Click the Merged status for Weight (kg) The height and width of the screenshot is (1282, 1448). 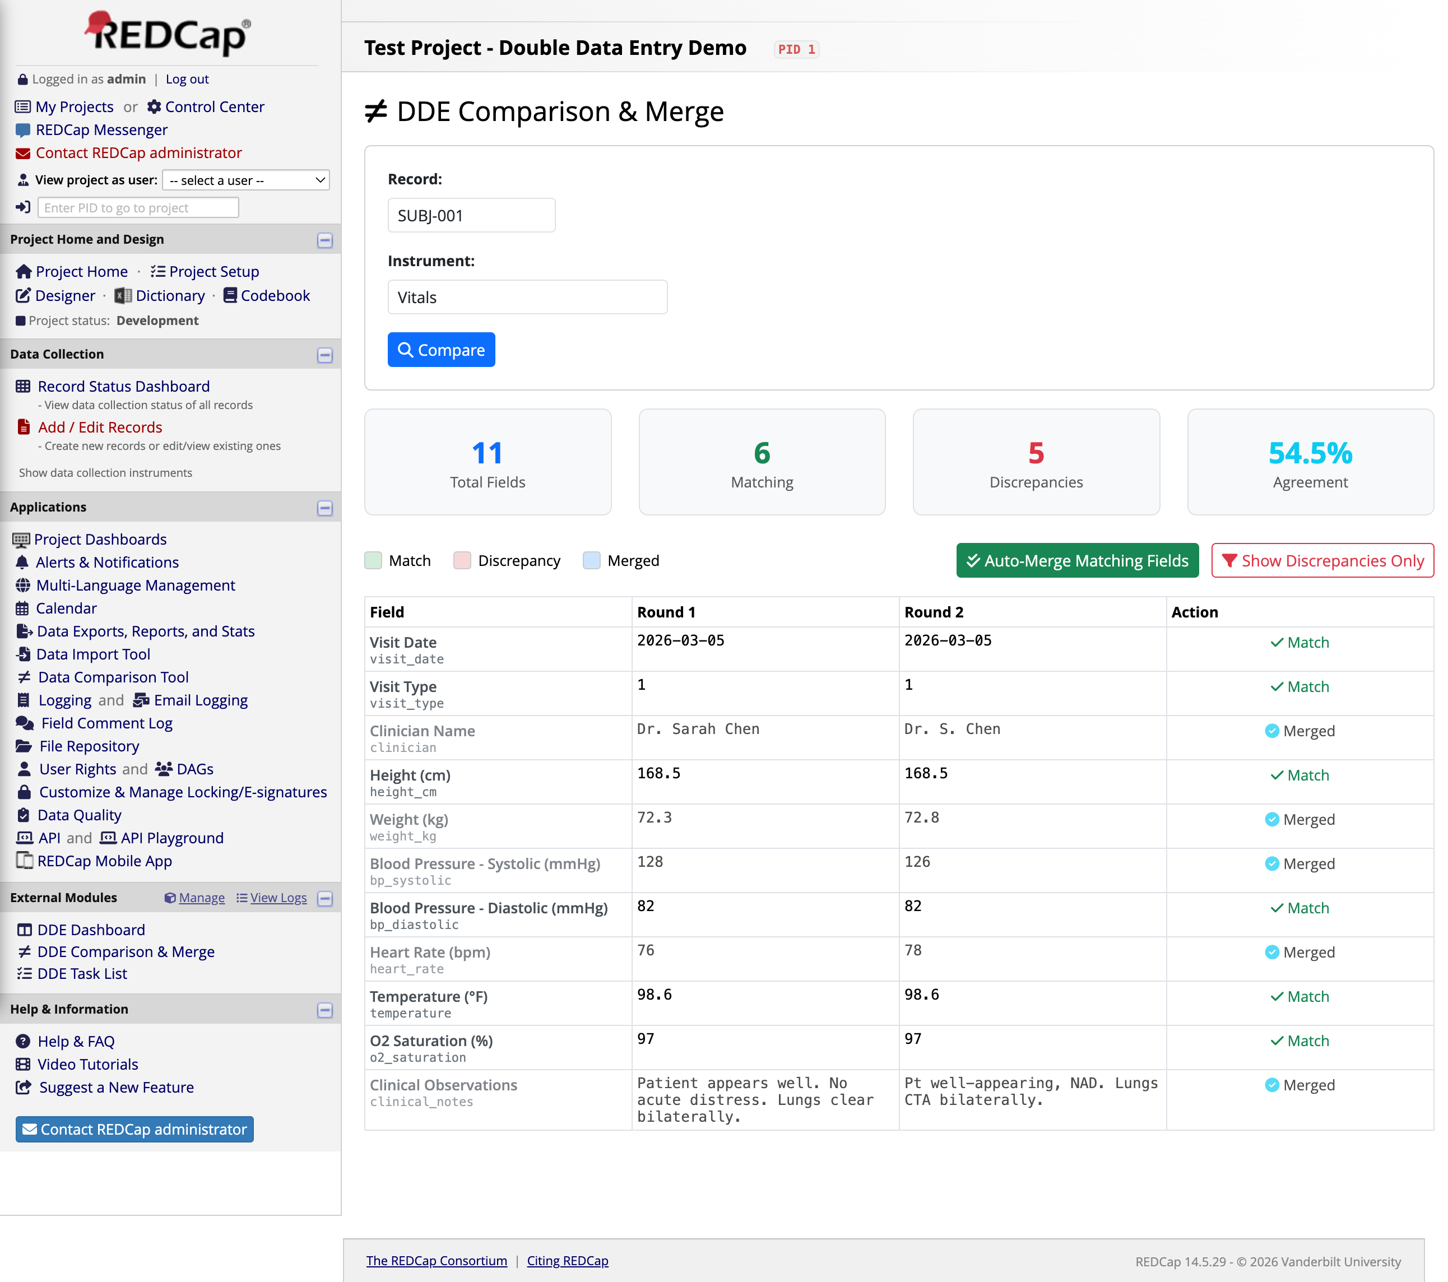(1300, 820)
